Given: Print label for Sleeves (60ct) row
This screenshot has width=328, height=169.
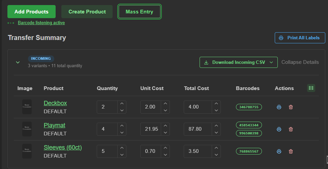Looking at the screenshot, I should [x=279, y=152].
